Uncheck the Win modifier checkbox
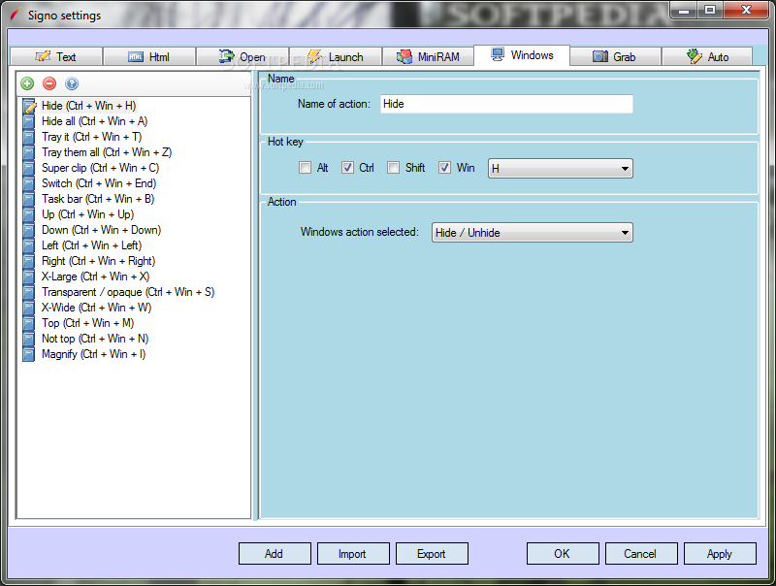Screen dimensions: 776x586 click(444, 168)
